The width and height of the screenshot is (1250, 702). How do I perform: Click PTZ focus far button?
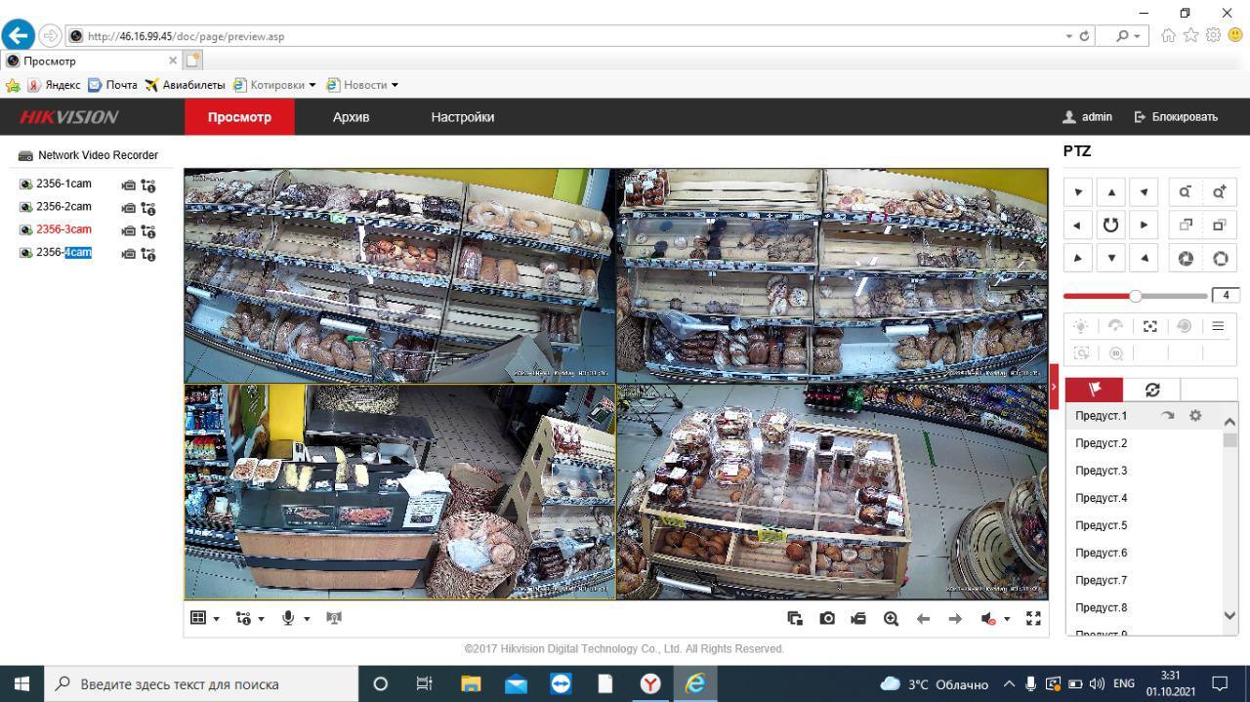[1220, 226]
